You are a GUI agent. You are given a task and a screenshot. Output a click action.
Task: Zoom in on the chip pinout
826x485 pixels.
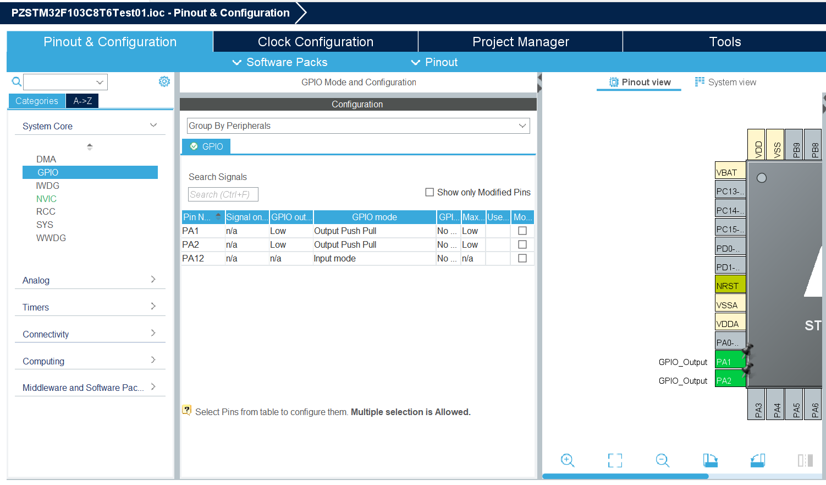[567, 460]
